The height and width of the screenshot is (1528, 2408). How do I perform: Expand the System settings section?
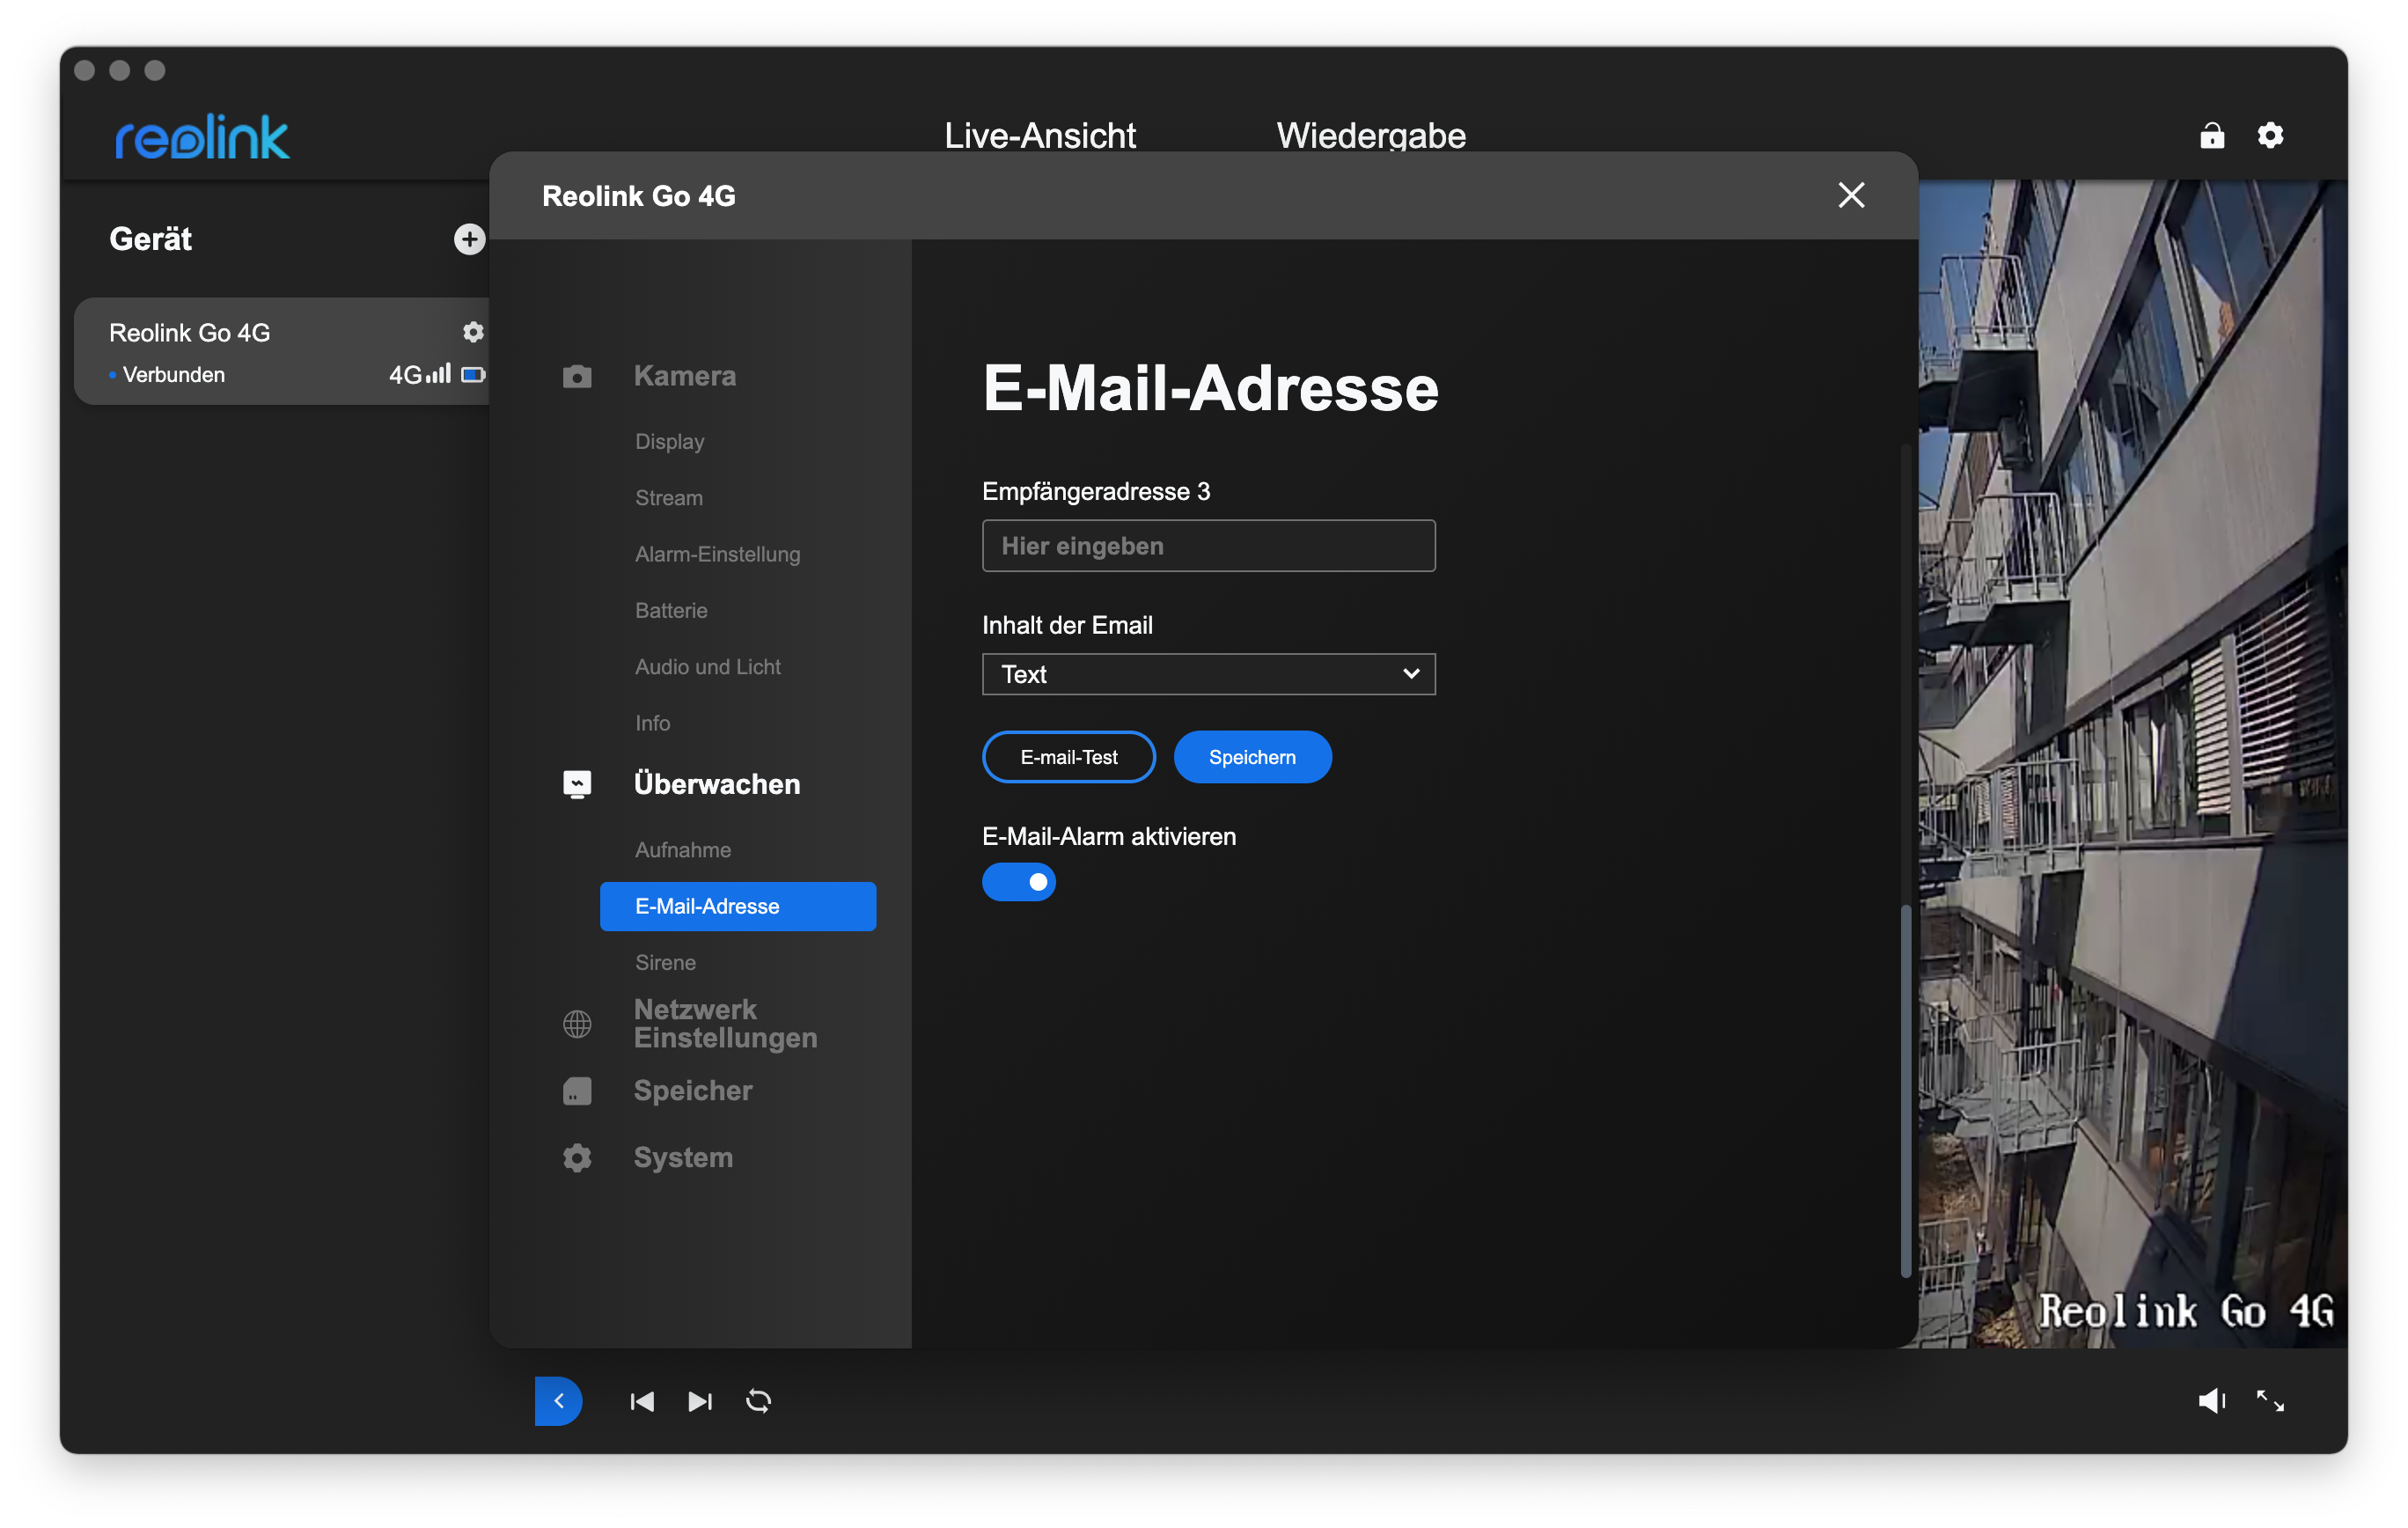(x=683, y=1157)
